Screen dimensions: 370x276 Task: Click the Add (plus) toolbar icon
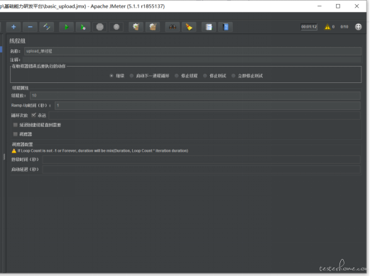(x=13, y=27)
